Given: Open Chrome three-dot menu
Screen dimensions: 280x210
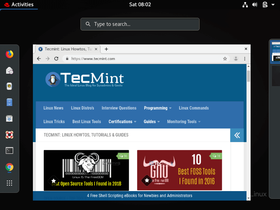Looking at the screenshot, I should (x=245, y=58).
